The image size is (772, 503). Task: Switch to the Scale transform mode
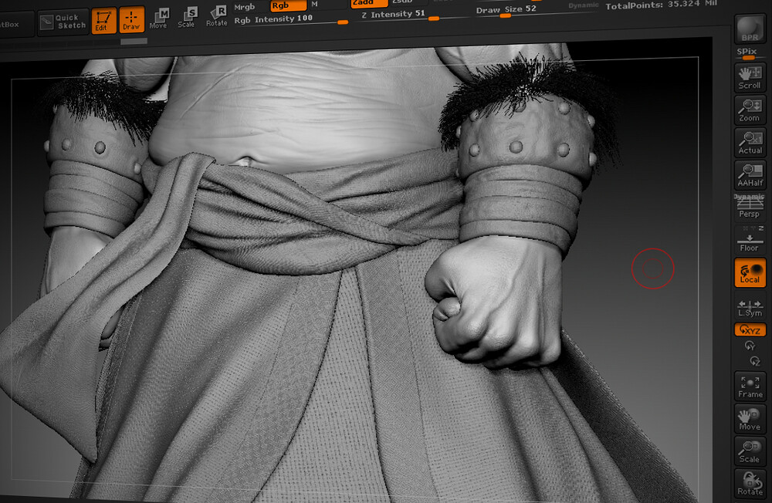tap(186, 18)
